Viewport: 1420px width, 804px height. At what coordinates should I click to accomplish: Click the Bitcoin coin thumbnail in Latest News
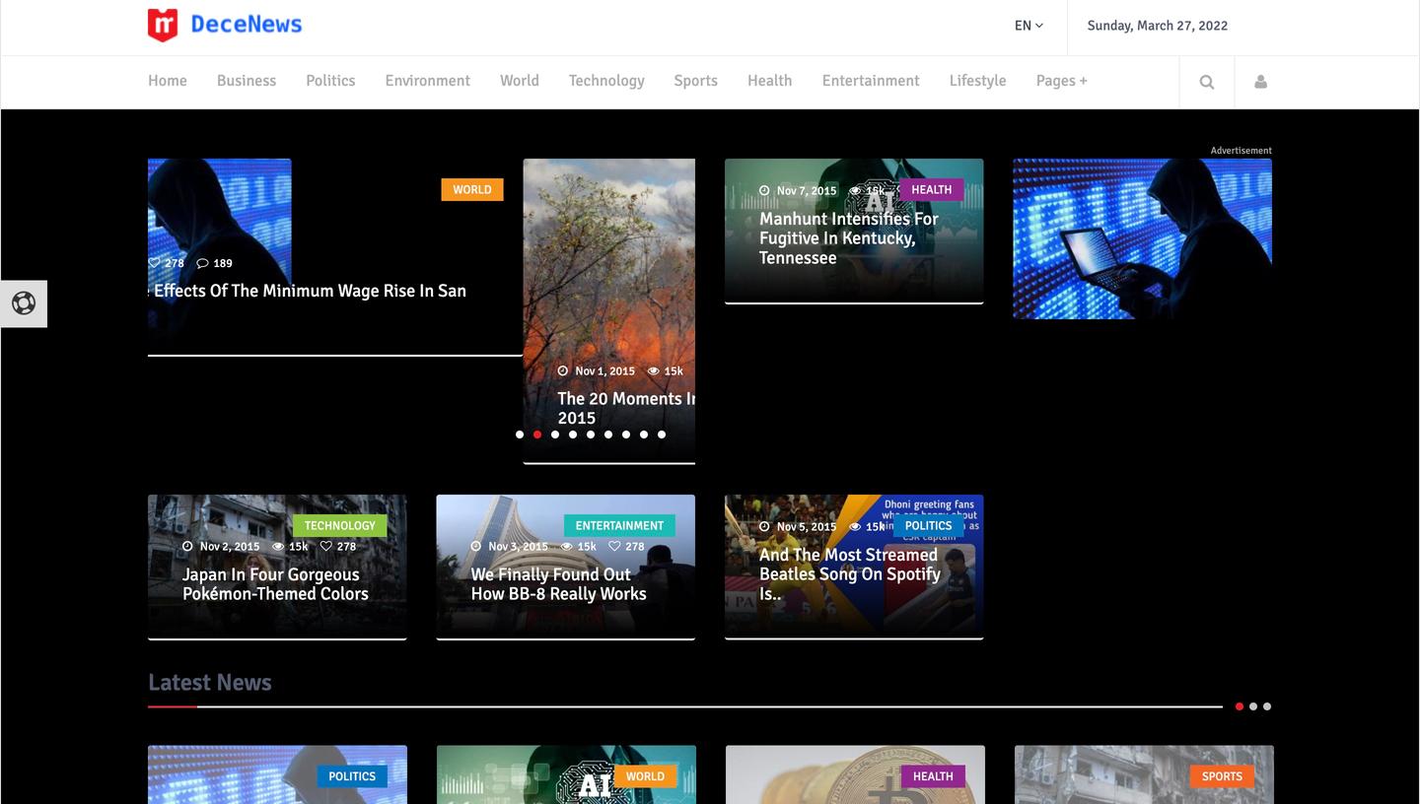click(x=855, y=774)
